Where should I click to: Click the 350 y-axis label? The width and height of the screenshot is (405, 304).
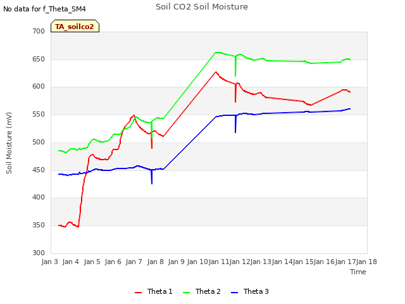[39, 225]
